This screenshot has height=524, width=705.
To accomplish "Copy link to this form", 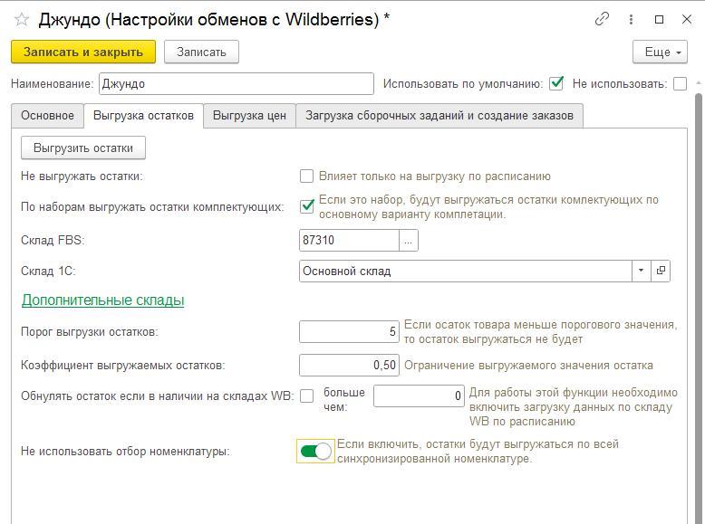I will (x=602, y=19).
